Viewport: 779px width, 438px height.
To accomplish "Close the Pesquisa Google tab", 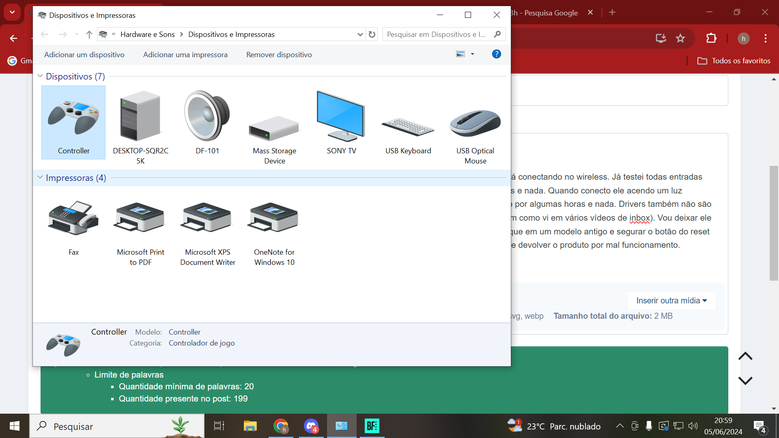I will (x=590, y=13).
